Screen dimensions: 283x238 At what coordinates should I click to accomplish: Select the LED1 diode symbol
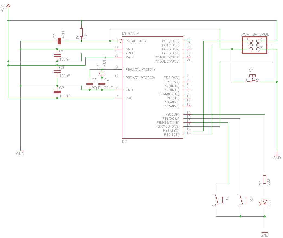(x=263, y=202)
